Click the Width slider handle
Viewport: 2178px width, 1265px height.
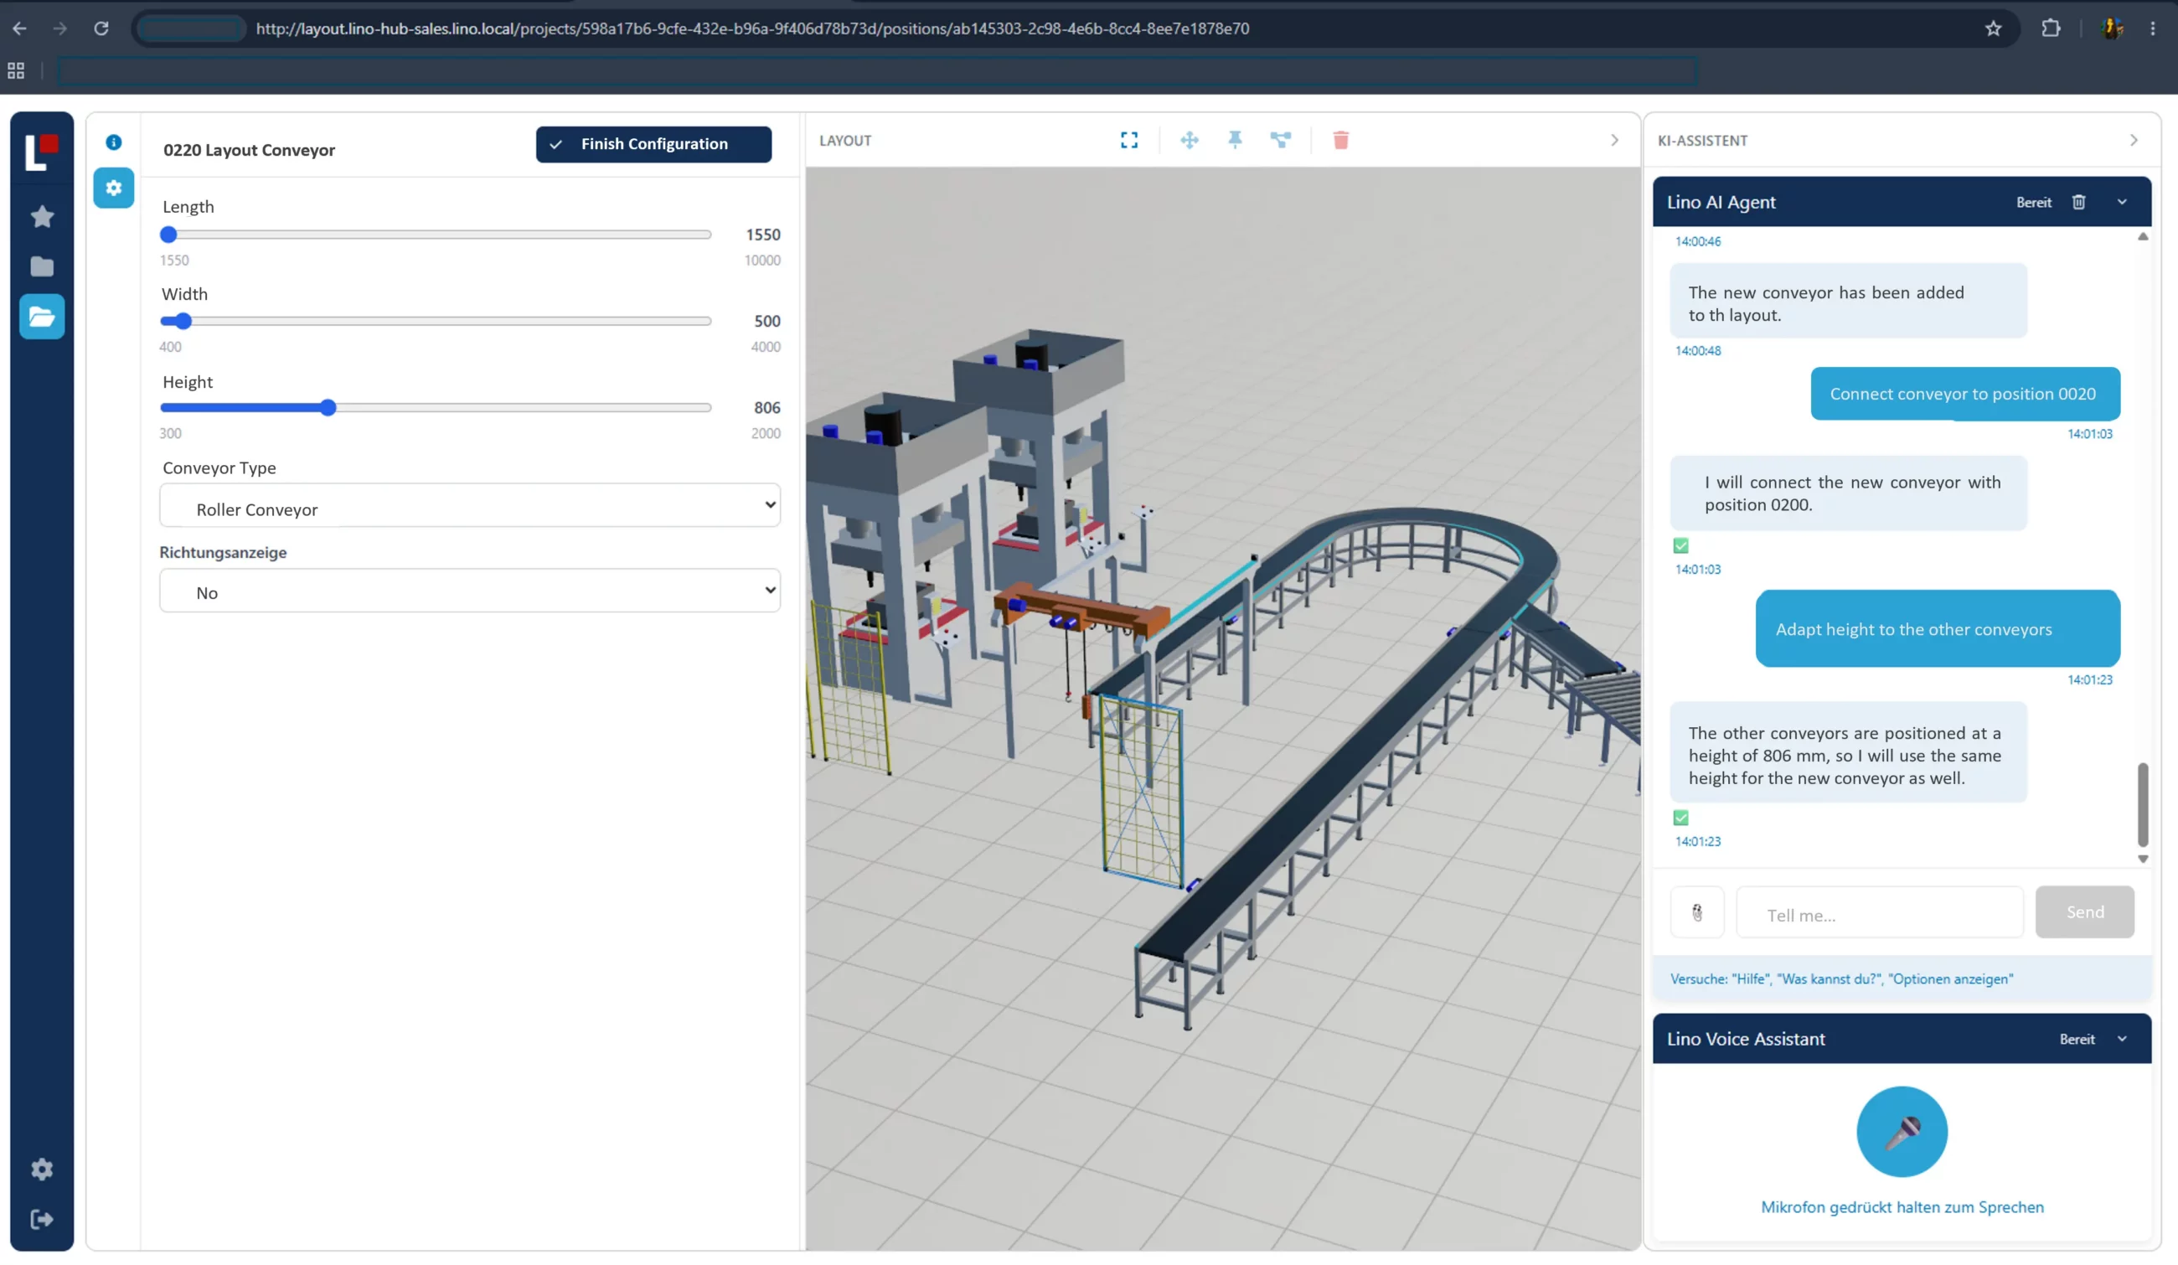(x=183, y=322)
